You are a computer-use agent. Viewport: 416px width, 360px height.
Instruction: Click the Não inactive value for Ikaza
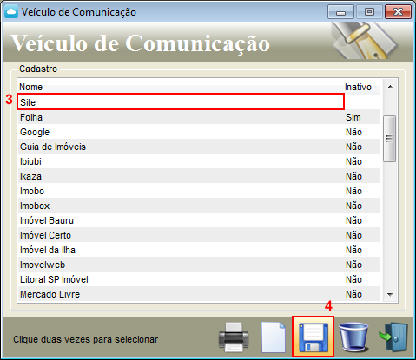[353, 176]
